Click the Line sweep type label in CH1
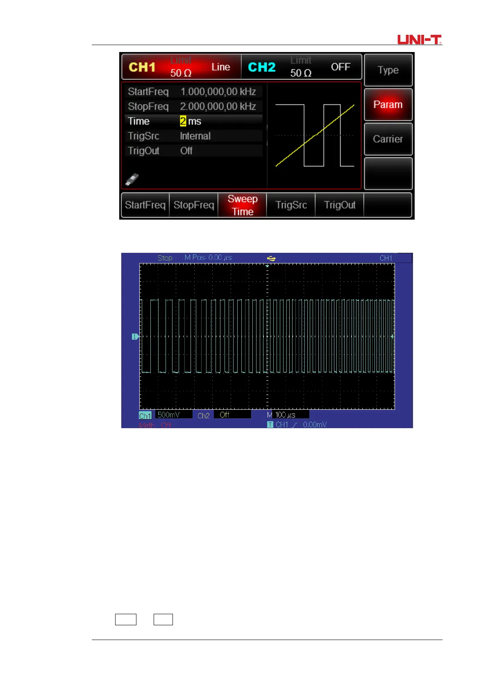Screen dimensions: 488x690 (220, 67)
